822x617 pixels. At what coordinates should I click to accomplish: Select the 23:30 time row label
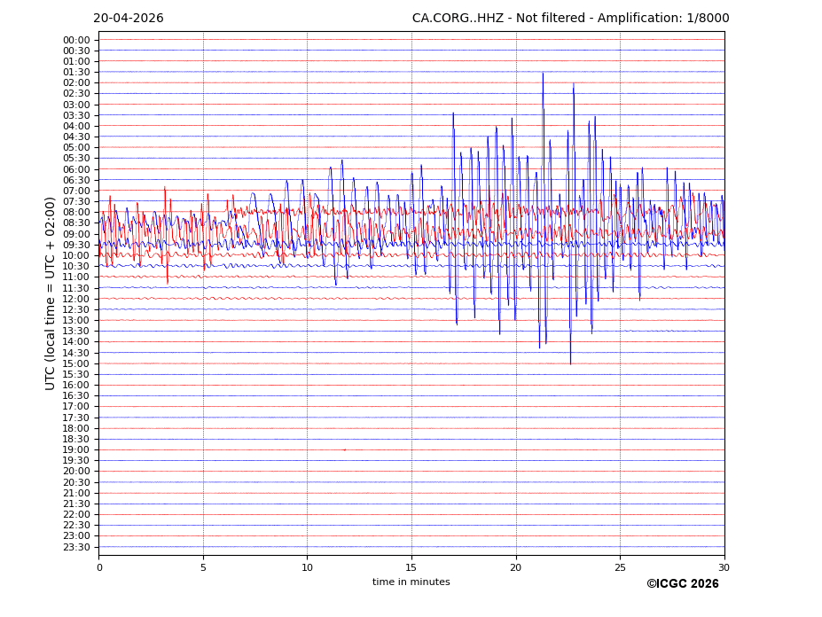(x=76, y=547)
